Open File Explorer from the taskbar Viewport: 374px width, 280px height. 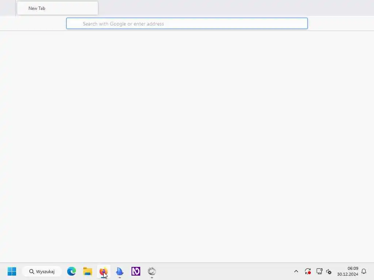point(88,271)
